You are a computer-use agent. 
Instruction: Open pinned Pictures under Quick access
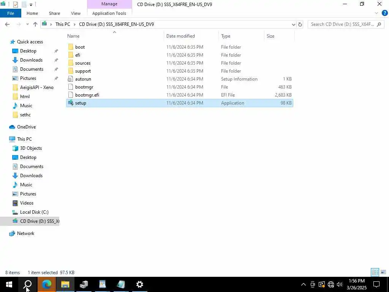28,78
